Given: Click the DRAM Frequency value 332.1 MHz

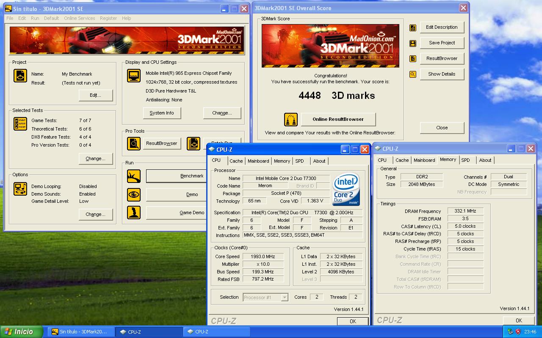Looking at the screenshot, I should [465, 211].
